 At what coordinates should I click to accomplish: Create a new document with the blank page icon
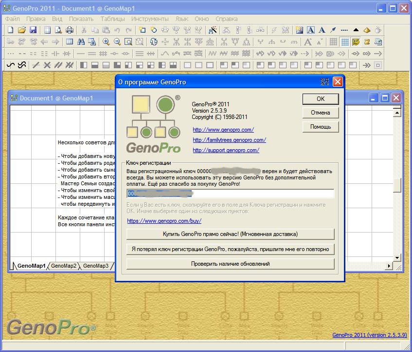pos(11,30)
